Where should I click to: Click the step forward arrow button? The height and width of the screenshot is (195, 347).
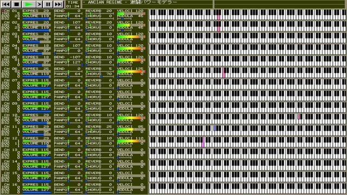(39, 4)
